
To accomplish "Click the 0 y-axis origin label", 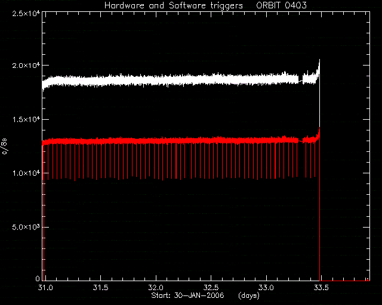I will coord(37,278).
